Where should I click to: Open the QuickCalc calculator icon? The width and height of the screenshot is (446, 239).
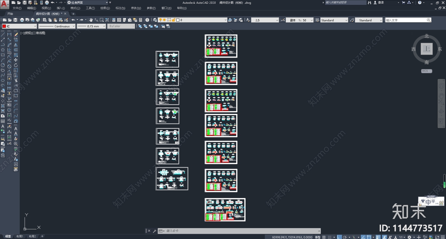tap(140, 20)
